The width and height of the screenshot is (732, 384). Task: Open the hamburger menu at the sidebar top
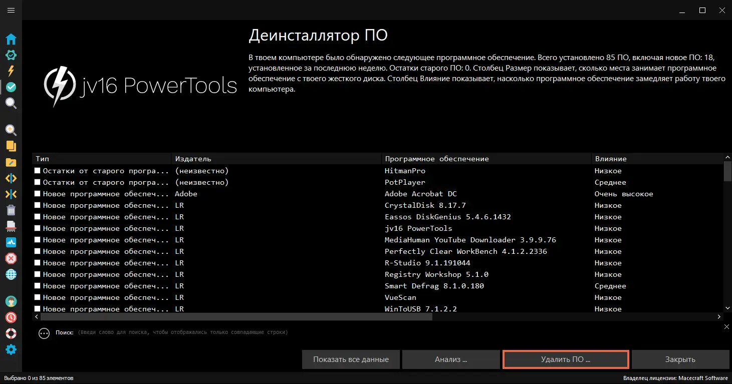point(11,11)
